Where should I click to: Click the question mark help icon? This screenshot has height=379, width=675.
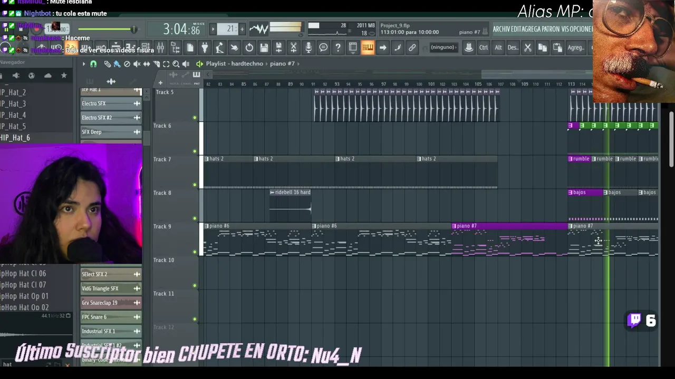point(338,48)
